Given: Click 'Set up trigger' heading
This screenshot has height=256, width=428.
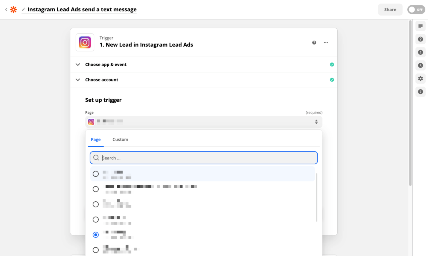Looking at the screenshot, I should click(103, 100).
